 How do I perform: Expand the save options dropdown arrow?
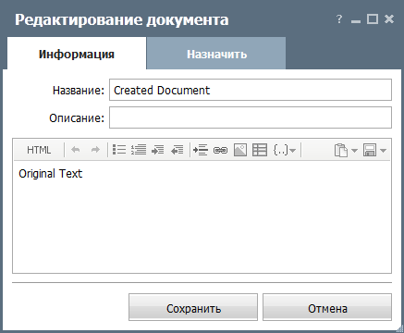tap(383, 151)
